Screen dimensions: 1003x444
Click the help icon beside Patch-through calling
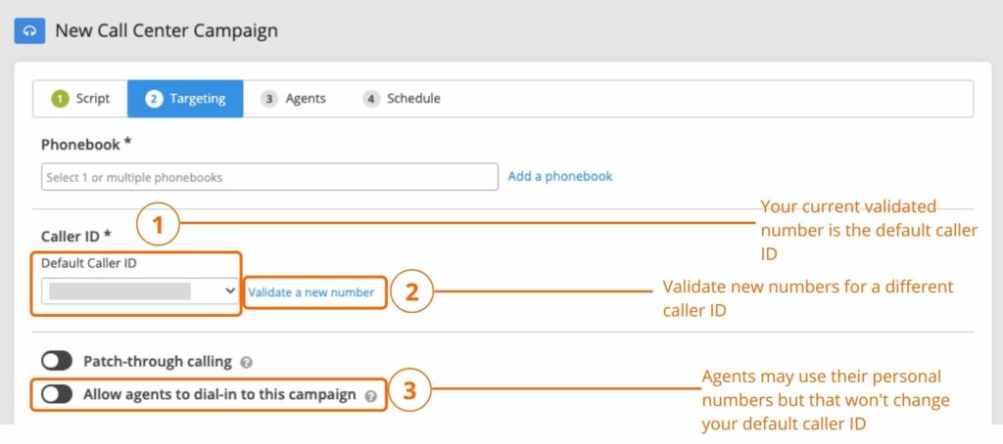coord(246,362)
